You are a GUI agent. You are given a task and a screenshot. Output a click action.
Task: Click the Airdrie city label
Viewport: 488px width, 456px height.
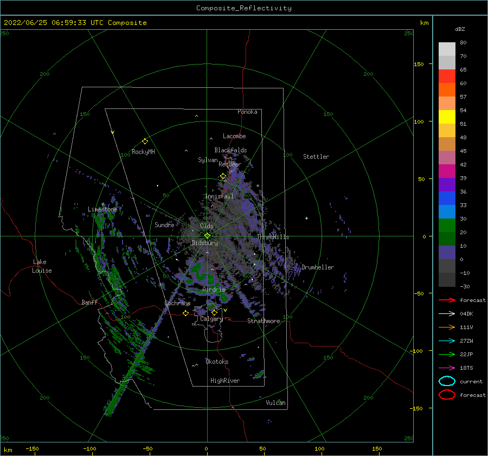[214, 290]
